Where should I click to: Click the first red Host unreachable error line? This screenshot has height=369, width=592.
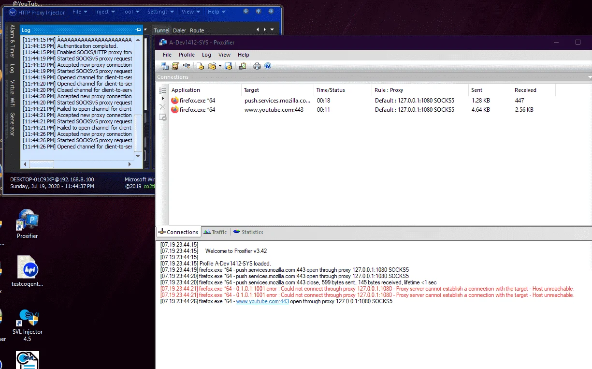[367, 289]
